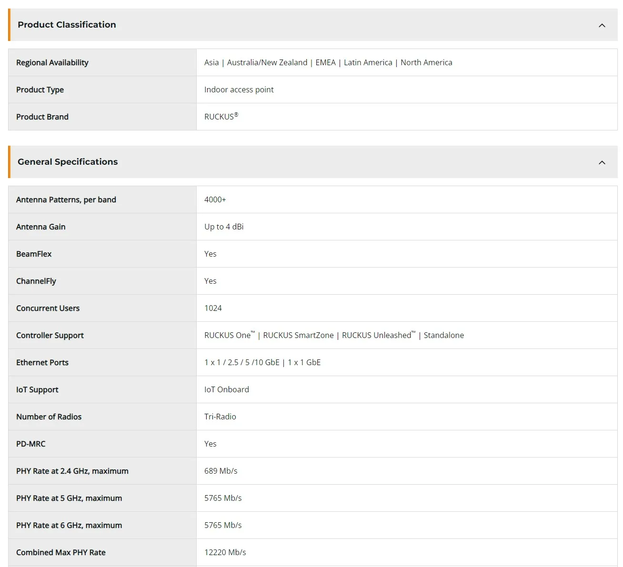Click the Yes value in PD-MRC row
The image size is (623, 567).
point(211,444)
